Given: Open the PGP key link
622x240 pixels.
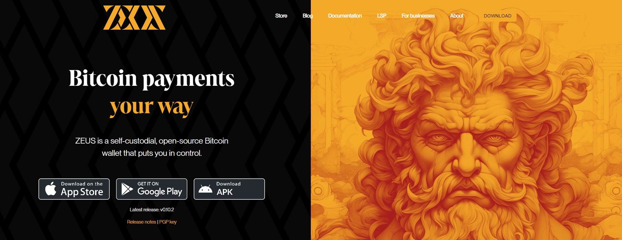Looking at the screenshot, I should coord(168,222).
